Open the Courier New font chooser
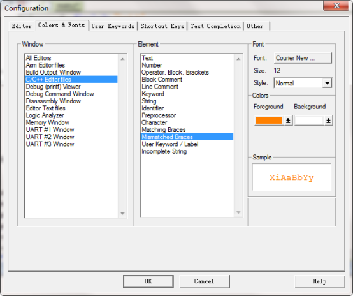This screenshot has width=353, height=296. 303,58
